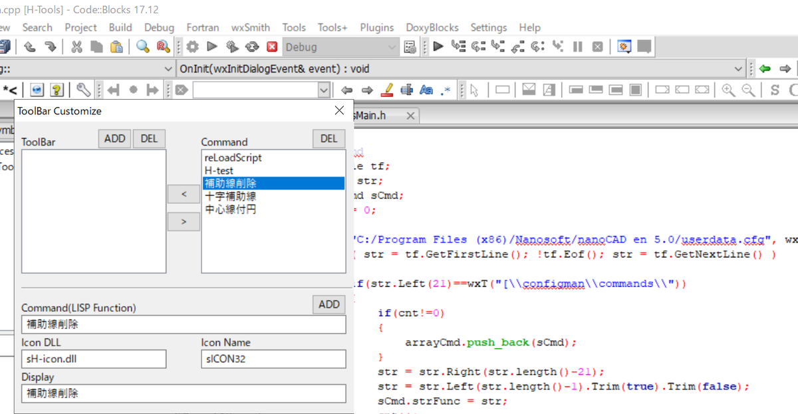Viewport: 798px width, 414px height.
Task: Open the Build menu
Action: [120, 27]
